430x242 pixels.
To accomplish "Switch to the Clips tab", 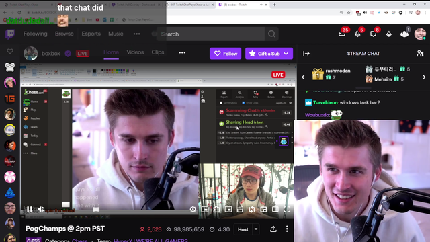I will [x=158, y=52].
